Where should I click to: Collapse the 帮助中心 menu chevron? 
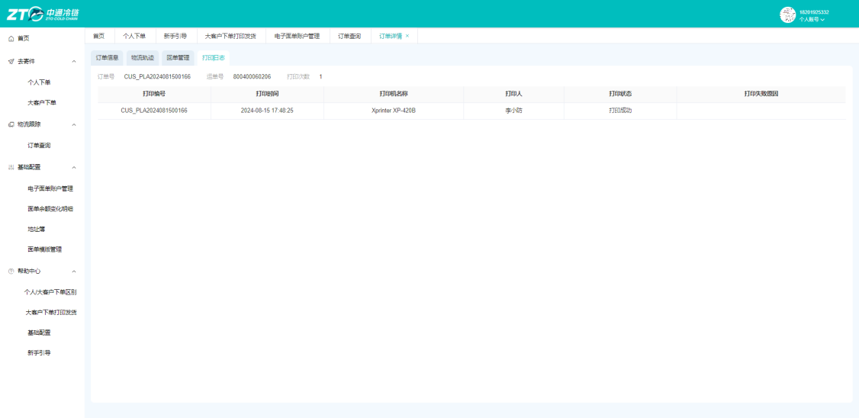tap(74, 272)
